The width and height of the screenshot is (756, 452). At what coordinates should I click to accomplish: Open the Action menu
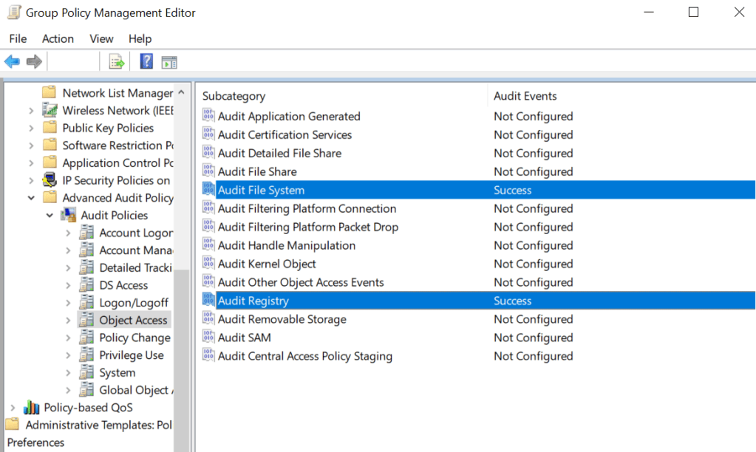tap(58, 38)
